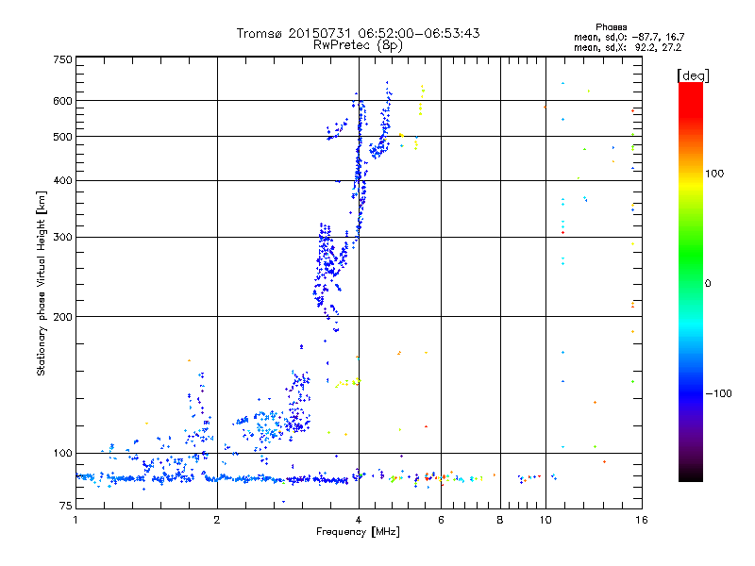This screenshot has width=755, height=566.
Task: Click the "Stationary phase Virtual Height [km]" axis label
Action: tap(42, 283)
